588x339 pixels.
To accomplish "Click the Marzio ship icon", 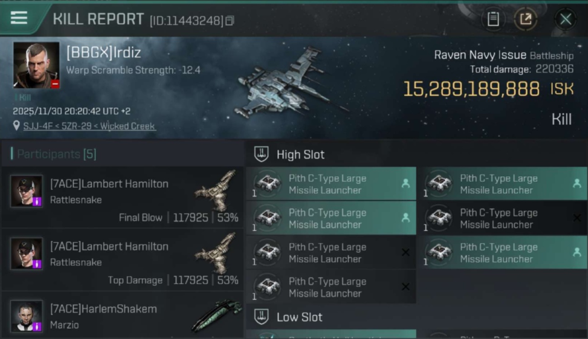I will click(216, 314).
